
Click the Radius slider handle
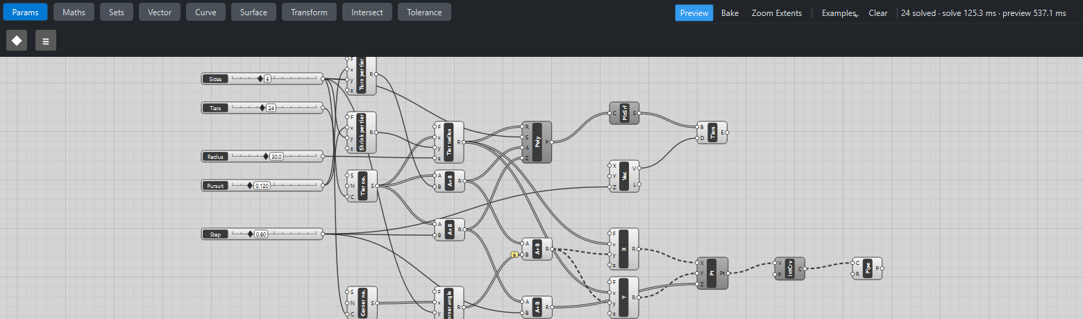266,157
